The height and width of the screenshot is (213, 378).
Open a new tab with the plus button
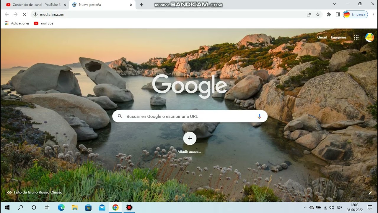[141, 5]
